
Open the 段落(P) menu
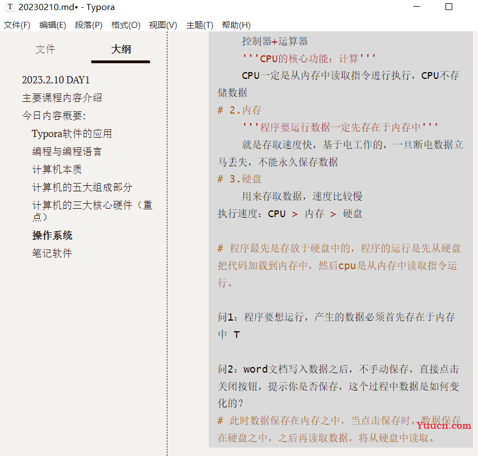(88, 25)
